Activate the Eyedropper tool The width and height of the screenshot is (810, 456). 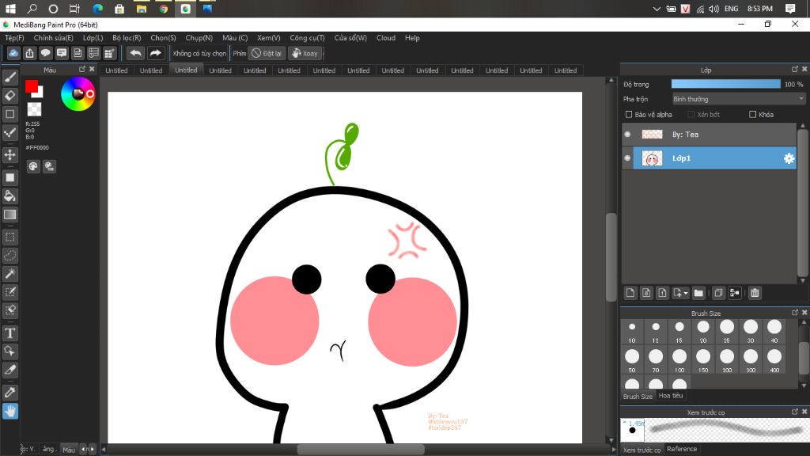pyautogui.click(x=10, y=393)
